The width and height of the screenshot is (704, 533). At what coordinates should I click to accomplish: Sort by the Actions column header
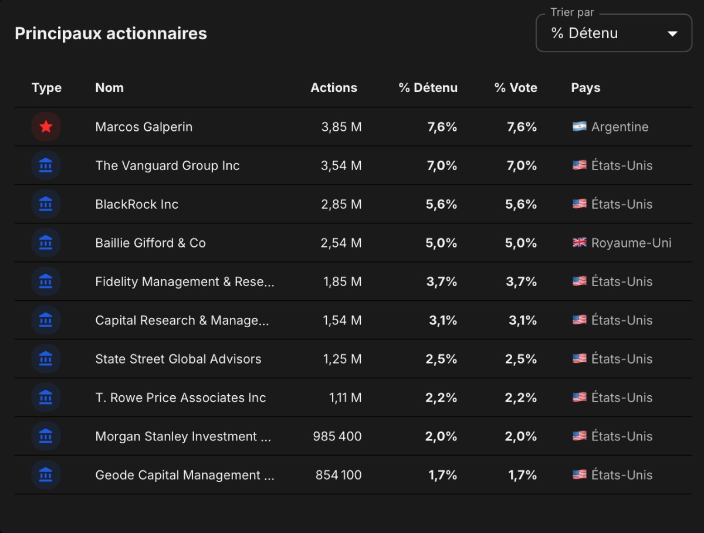click(334, 87)
